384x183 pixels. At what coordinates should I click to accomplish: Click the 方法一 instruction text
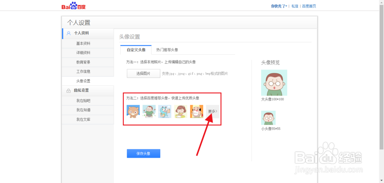161,62
